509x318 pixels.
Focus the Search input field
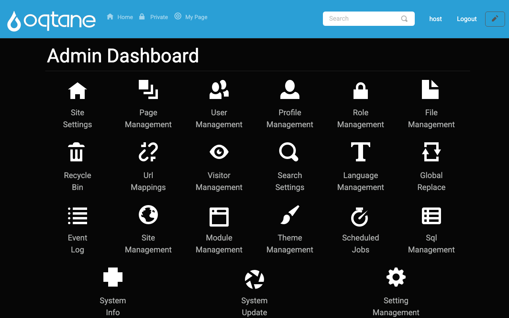click(363, 19)
